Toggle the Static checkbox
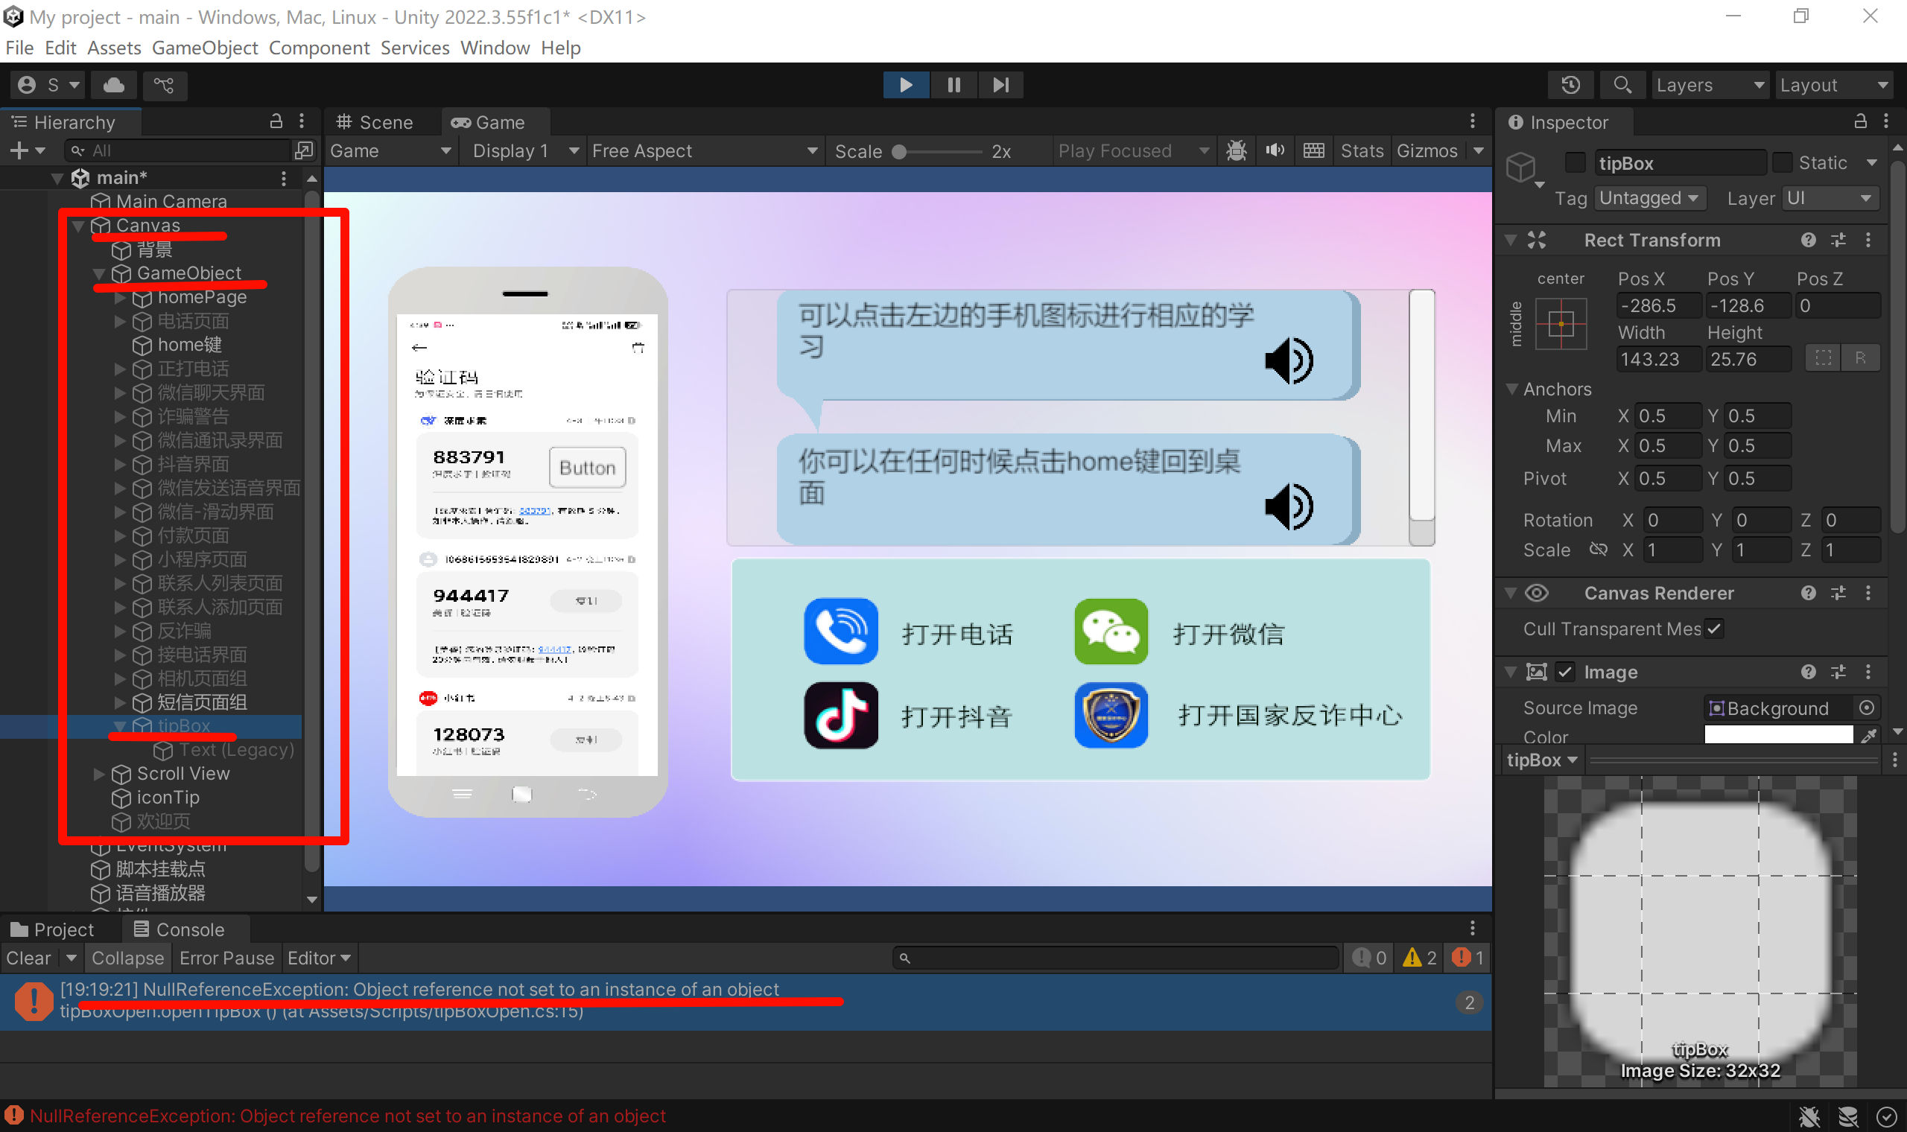 [1782, 162]
